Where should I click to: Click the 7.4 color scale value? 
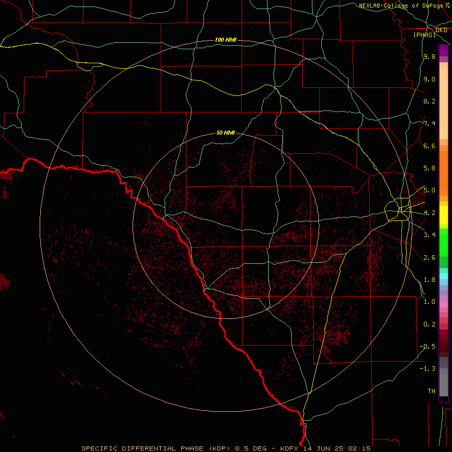[429, 124]
